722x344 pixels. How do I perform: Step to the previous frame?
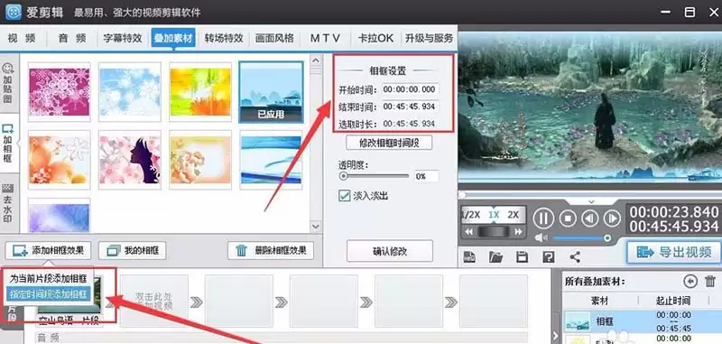(x=590, y=218)
